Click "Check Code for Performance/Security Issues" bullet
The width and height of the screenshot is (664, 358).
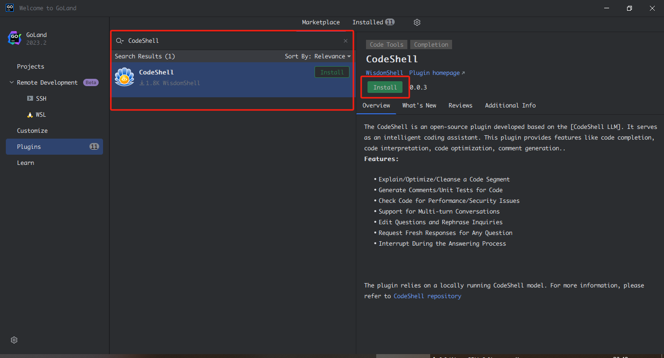pos(449,201)
